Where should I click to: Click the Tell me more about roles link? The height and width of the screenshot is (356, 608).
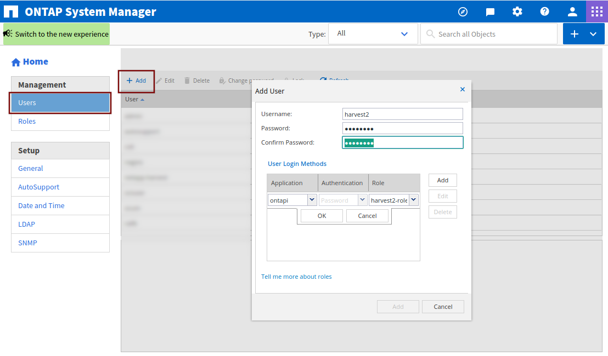[296, 277]
